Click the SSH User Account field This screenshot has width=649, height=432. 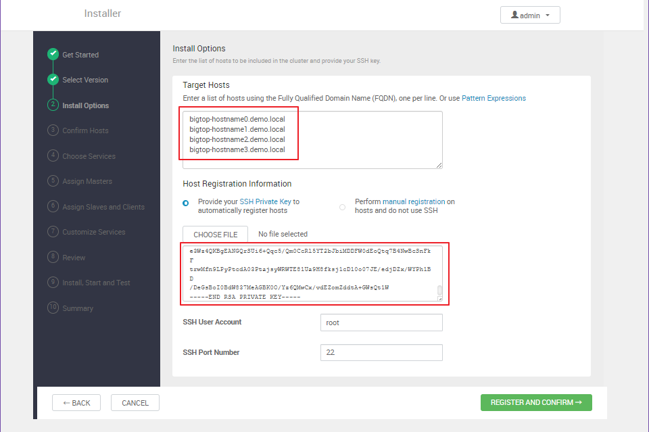(x=381, y=322)
